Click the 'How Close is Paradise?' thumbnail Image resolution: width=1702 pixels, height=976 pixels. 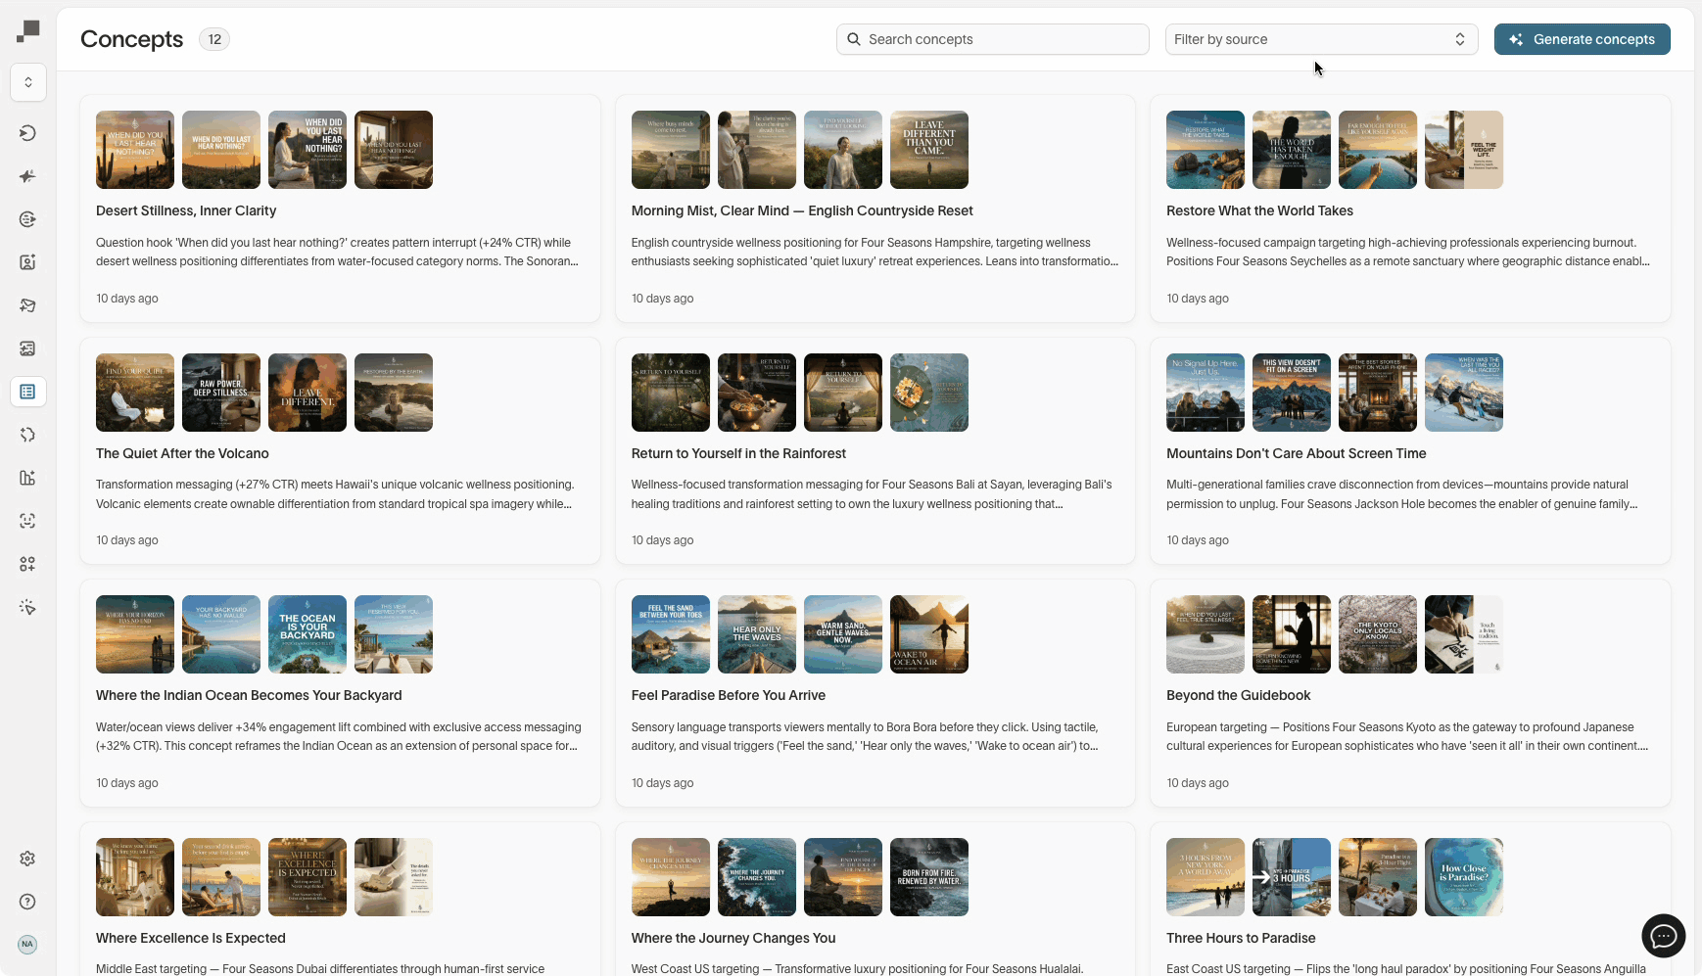point(1463,877)
